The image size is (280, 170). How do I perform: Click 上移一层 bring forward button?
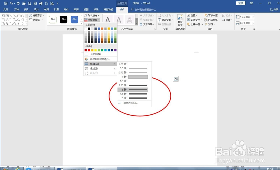tap(194, 24)
